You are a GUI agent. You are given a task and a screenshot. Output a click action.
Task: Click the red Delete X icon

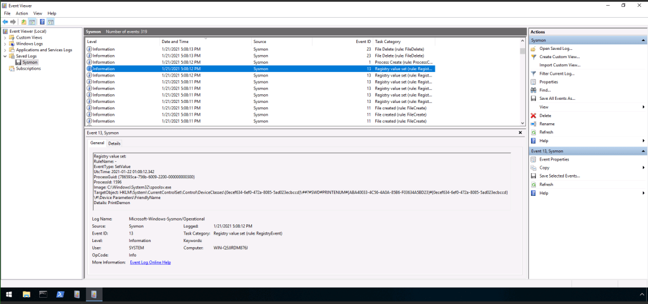point(533,116)
